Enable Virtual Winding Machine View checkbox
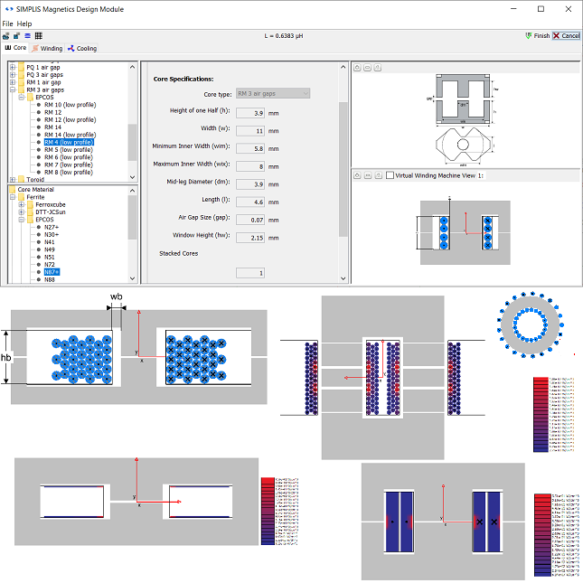The width and height of the screenshot is (583, 583). point(390,175)
